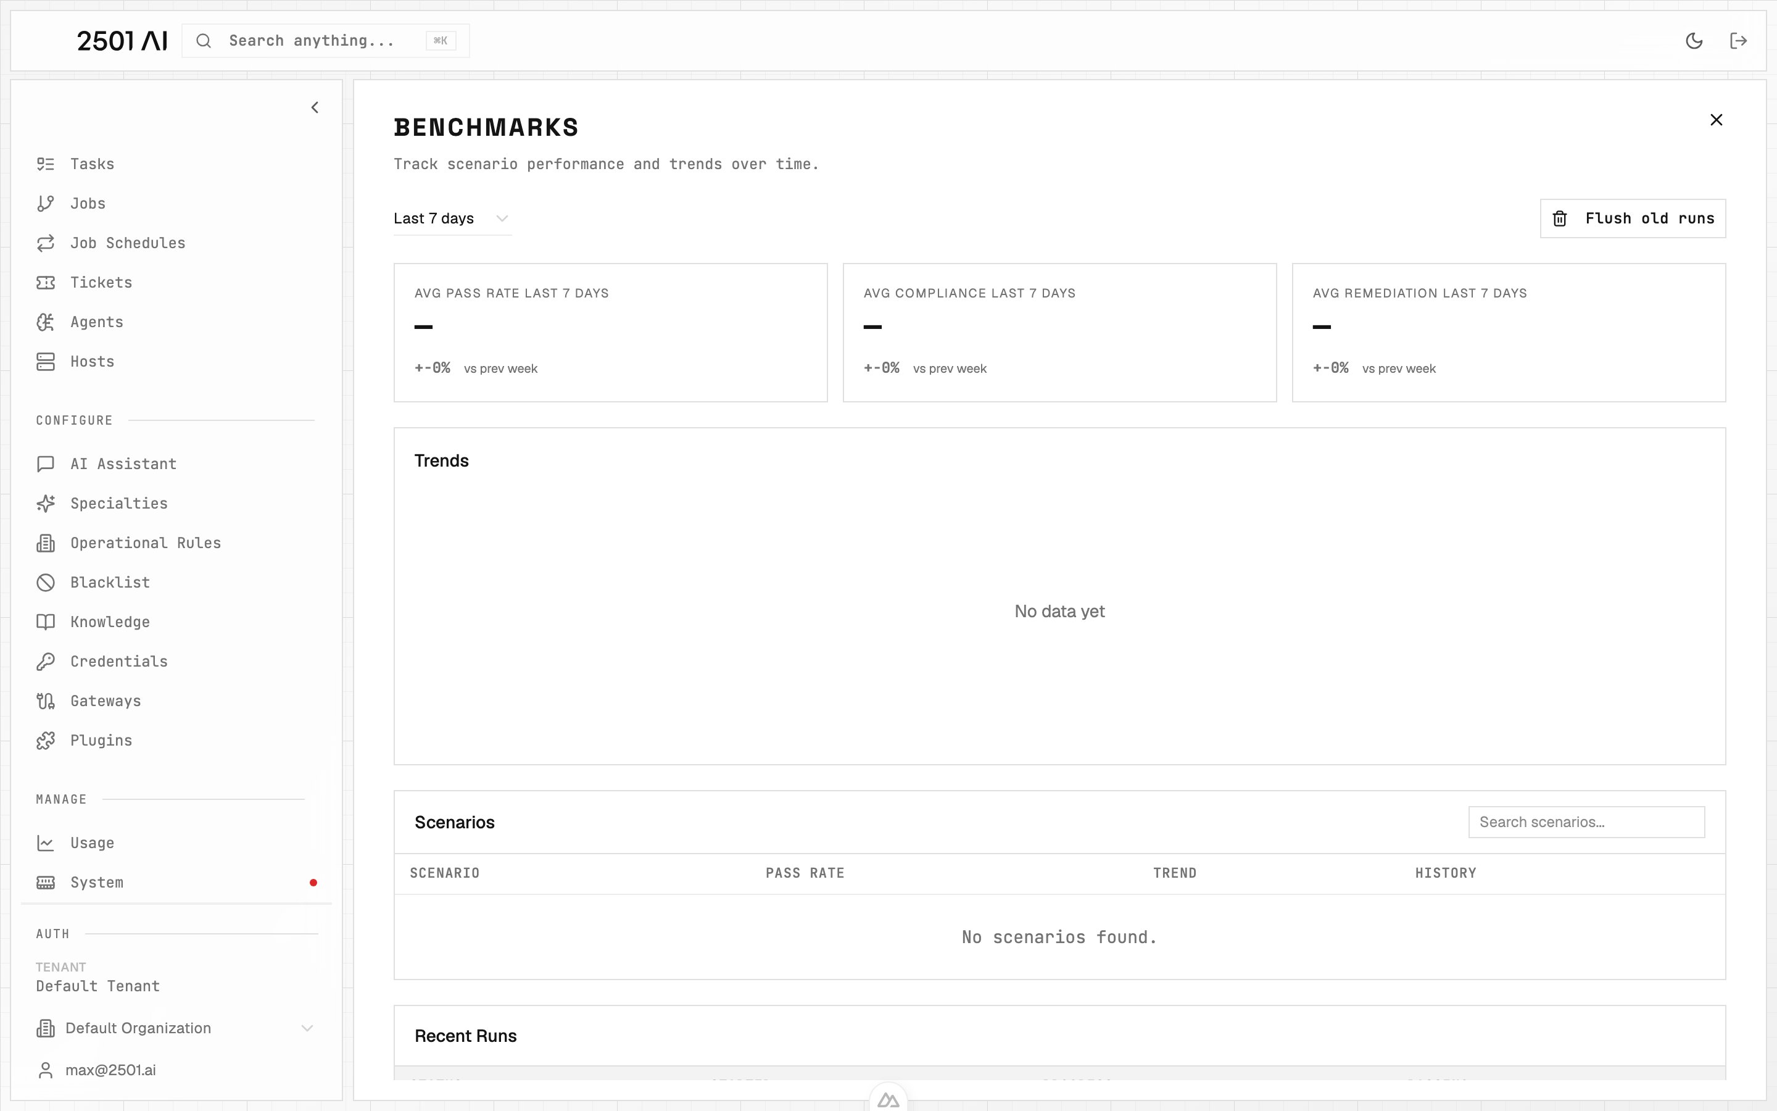Open the System page
The width and height of the screenshot is (1777, 1111).
pos(97,883)
